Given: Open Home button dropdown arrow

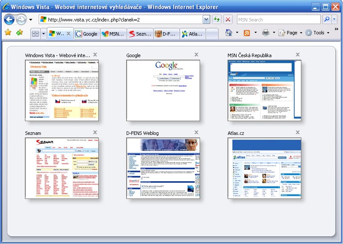Looking at the screenshot, I should click(x=237, y=33).
